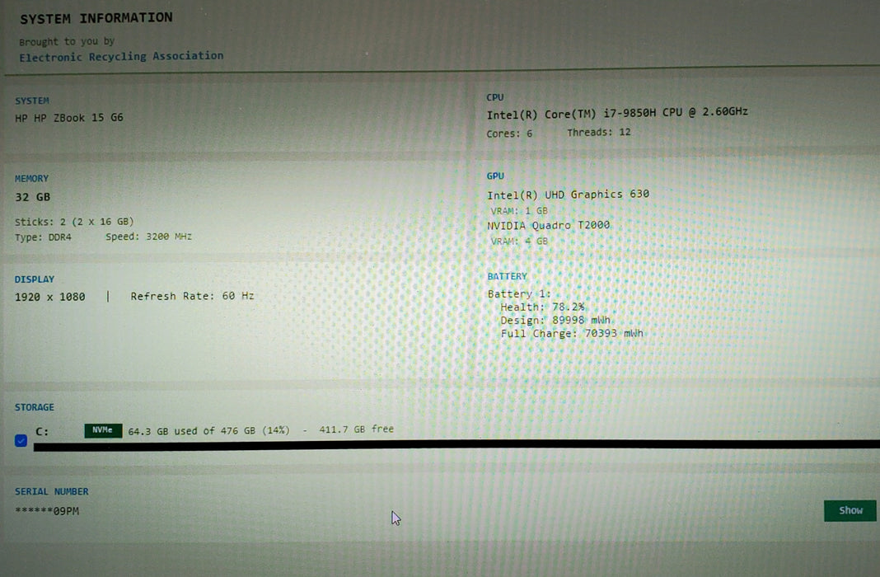Click the 'VRAM: 4 GB' value
Screen dimensions: 880x577
(x=519, y=242)
